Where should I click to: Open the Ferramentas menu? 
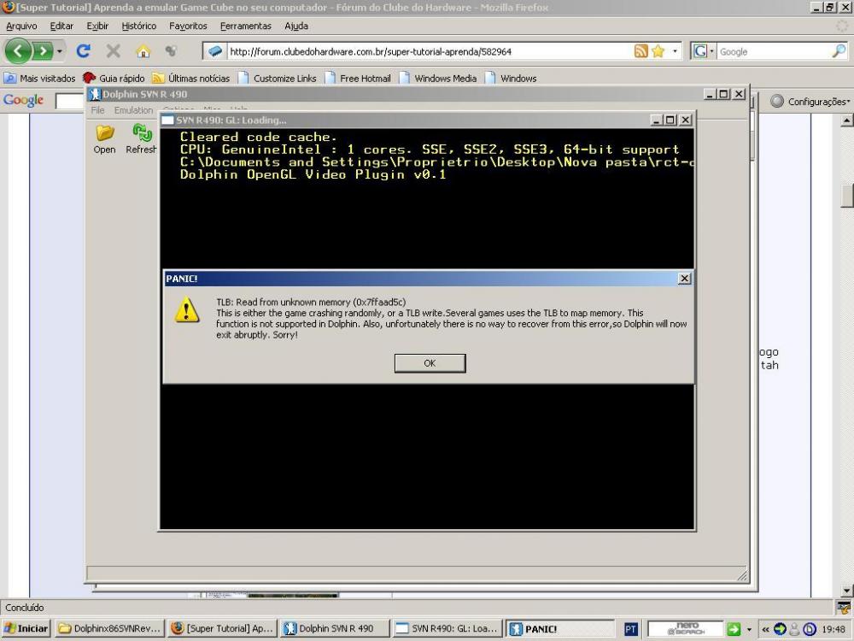[245, 26]
